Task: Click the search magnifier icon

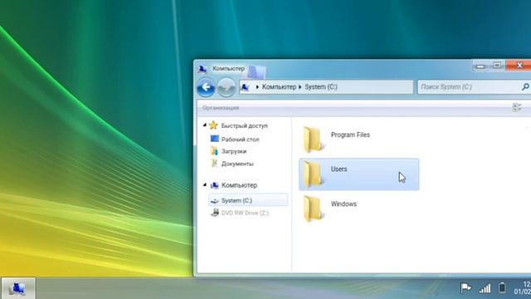Action: [x=525, y=87]
